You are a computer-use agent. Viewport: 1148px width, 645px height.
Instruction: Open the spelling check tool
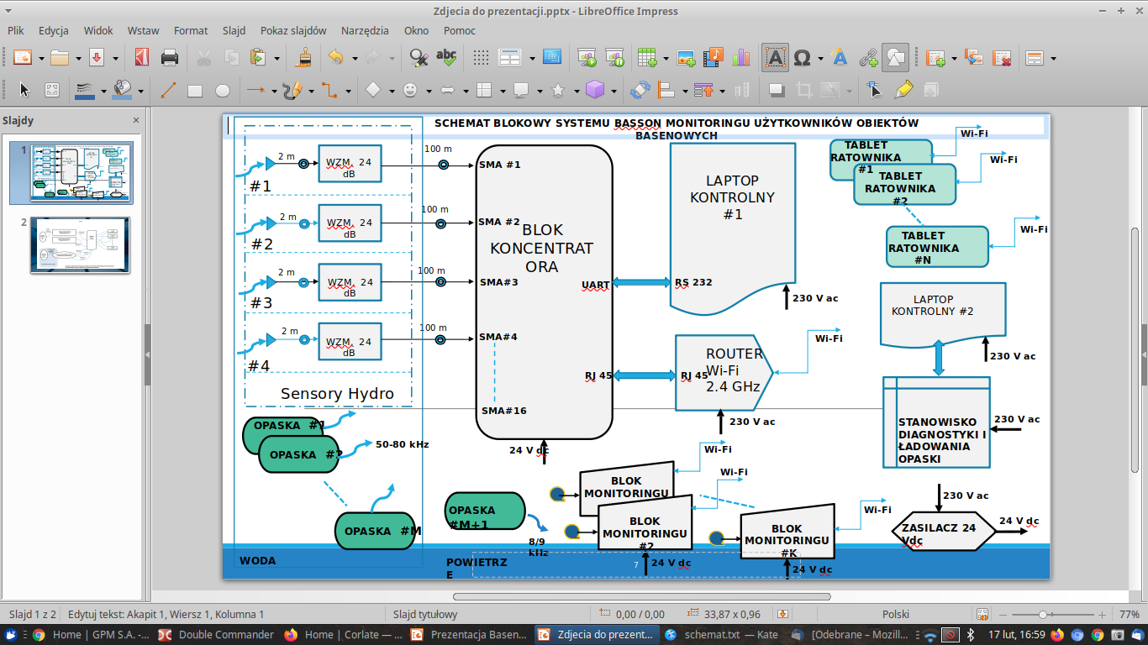tap(445, 58)
